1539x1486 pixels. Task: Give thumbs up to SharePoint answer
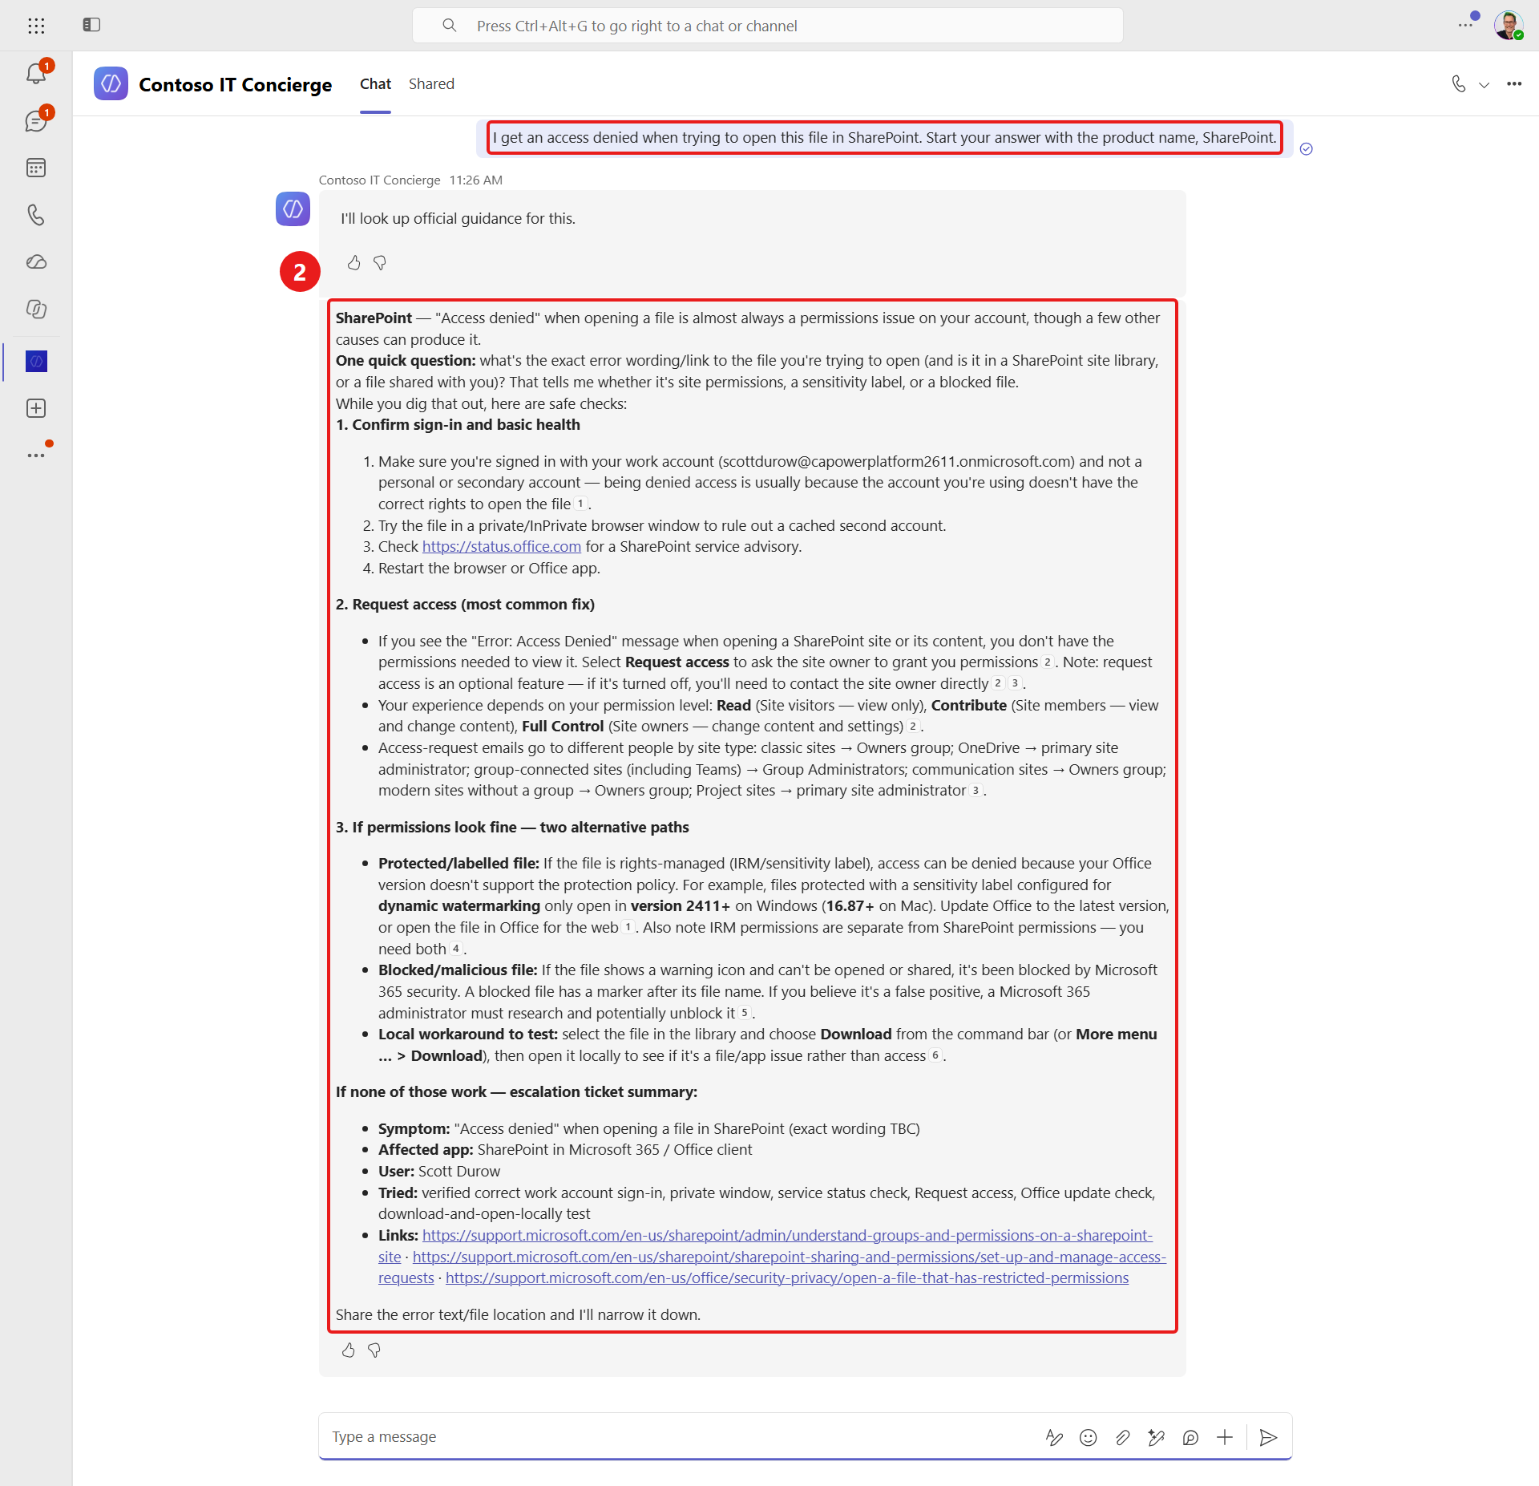pos(348,1350)
